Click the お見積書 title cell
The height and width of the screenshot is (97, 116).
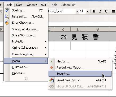pos(80,37)
